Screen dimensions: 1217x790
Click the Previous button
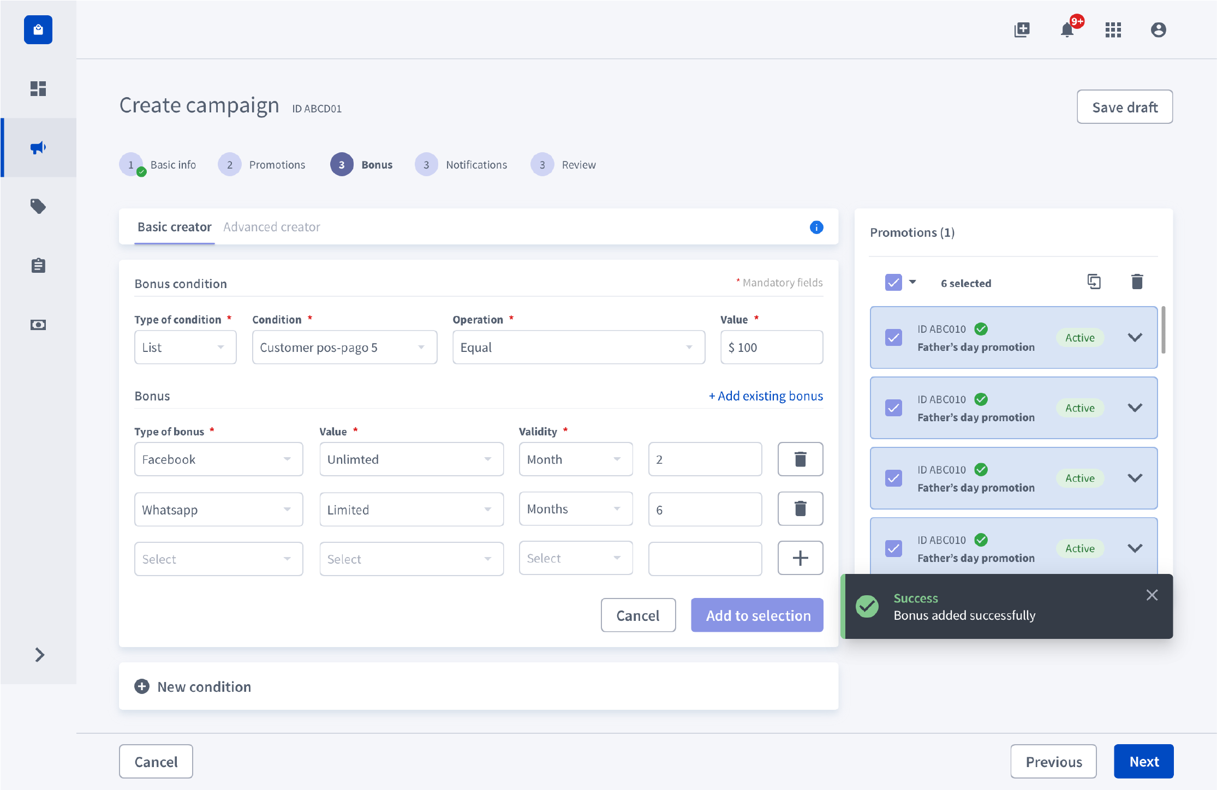pos(1053,761)
